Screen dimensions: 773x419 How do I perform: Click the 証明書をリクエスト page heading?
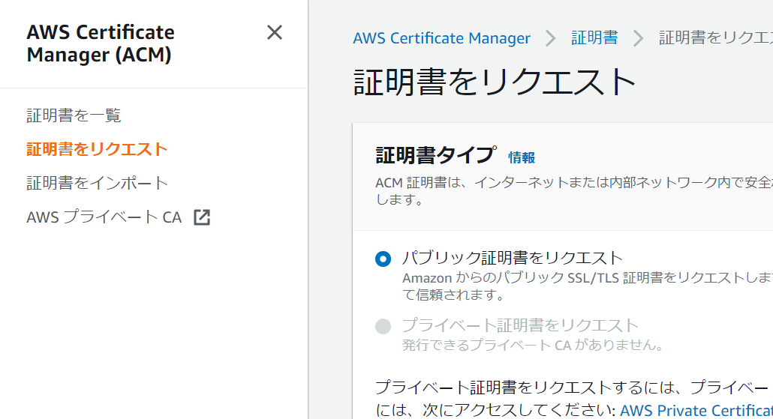pyautogui.click(x=495, y=82)
